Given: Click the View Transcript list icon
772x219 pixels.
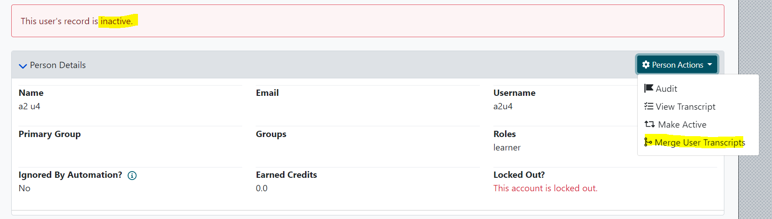Looking at the screenshot, I should pyautogui.click(x=648, y=106).
